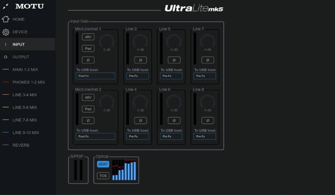
Task: Click the Mic/Line/Inst 2 gain knob
Action: 107,102
